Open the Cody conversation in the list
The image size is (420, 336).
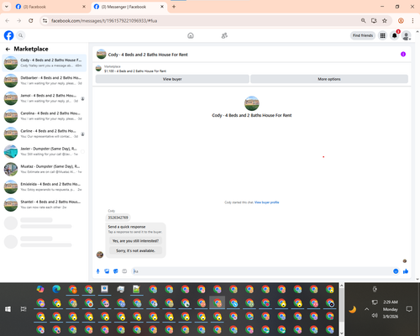tap(44, 63)
